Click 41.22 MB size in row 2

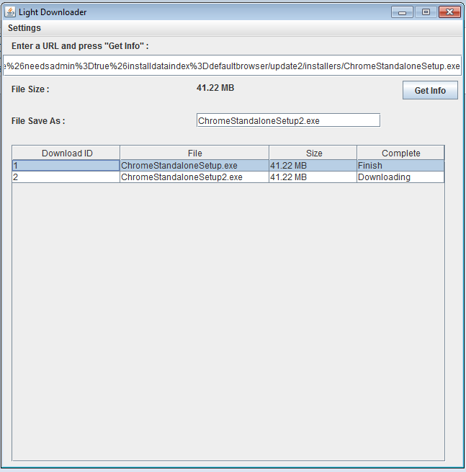[313, 177]
